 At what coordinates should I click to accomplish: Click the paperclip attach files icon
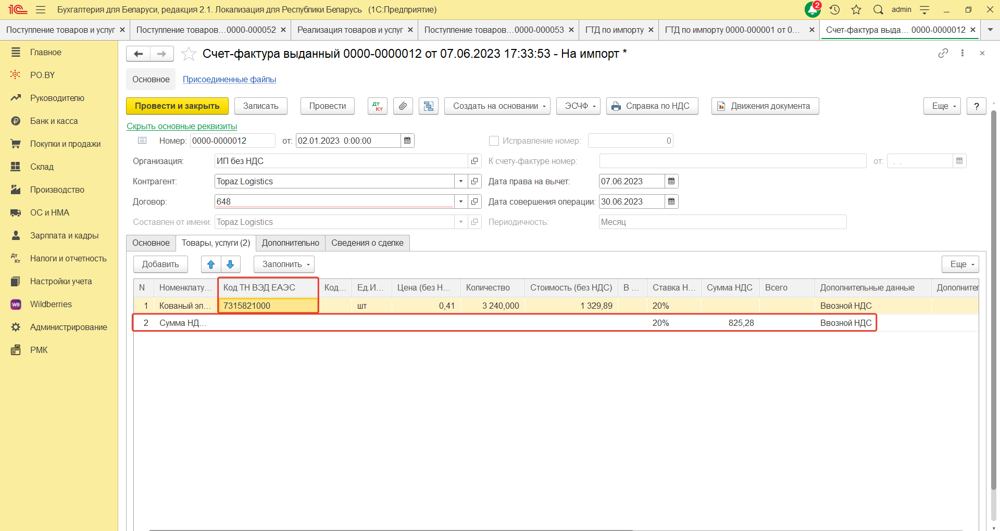click(403, 106)
